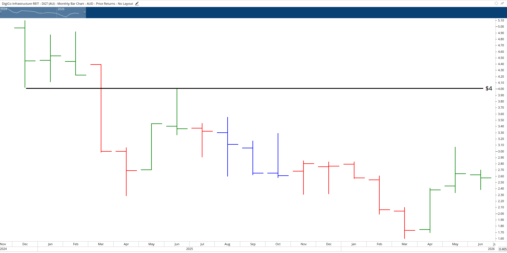Click the 'Aug' month label on time axis

(227, 244)
